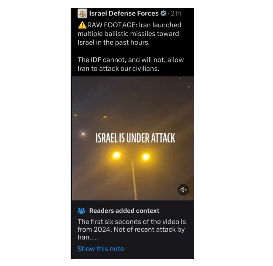The image size is (273, 266).
Task: Click the right glowing streetlight in the video
Action: click(x=146, y=157)
